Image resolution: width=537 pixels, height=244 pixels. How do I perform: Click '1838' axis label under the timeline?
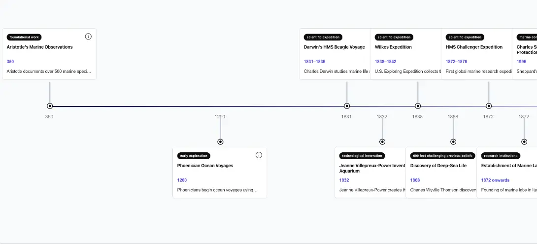[x=417, y=116]
